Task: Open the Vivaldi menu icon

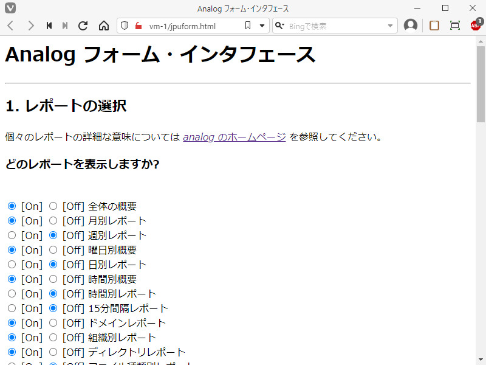Action: click(x=10, y=8)
